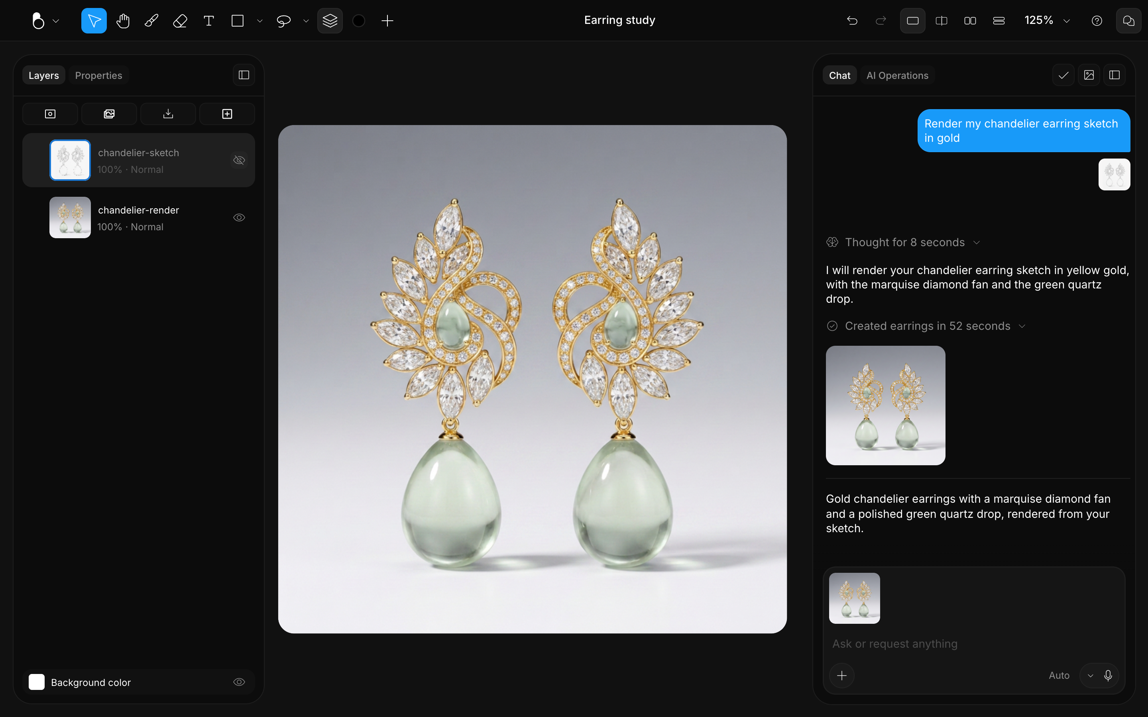Select the Lasso selection tool

point(283,21)
